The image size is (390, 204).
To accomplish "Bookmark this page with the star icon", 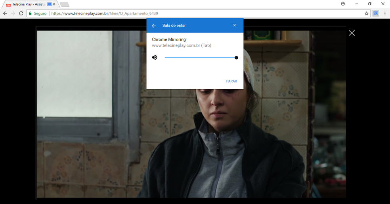I will coord(366,13).
